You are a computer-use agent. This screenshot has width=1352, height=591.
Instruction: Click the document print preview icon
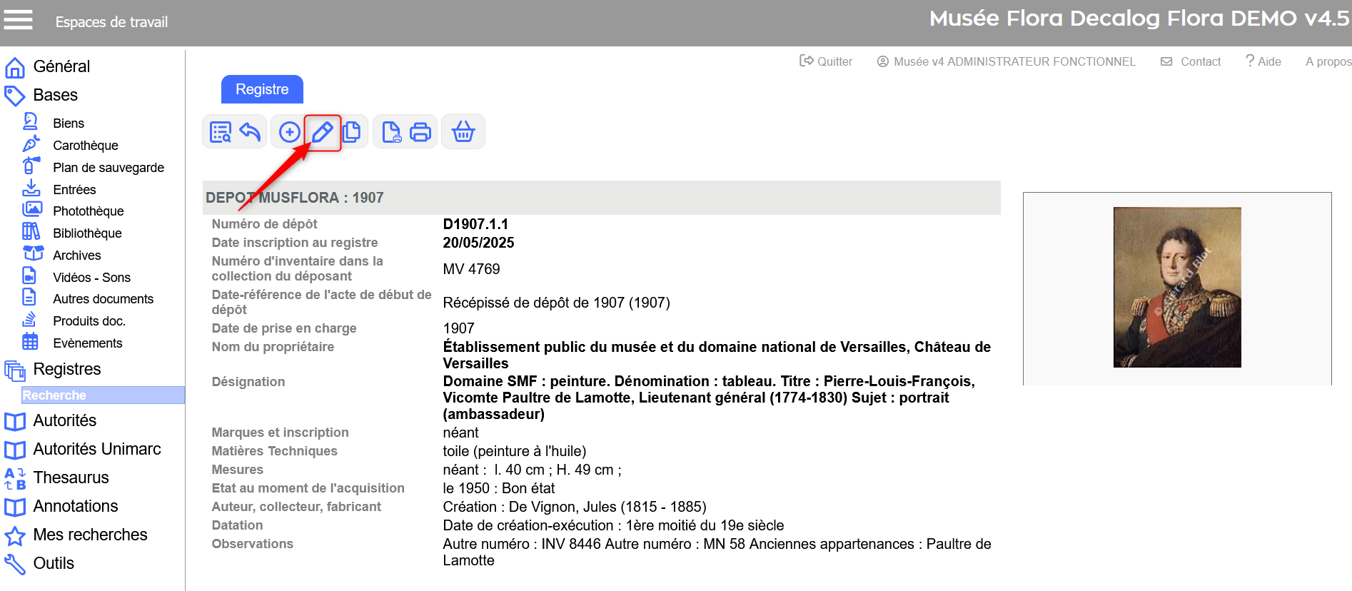(x=391, y=132)
